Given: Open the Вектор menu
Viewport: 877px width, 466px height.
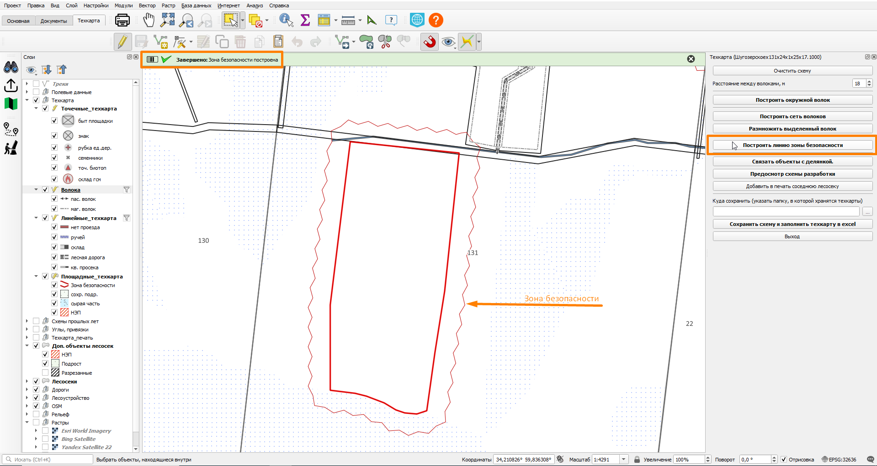Looking at the screenshot, I should (x=147, y=5).
